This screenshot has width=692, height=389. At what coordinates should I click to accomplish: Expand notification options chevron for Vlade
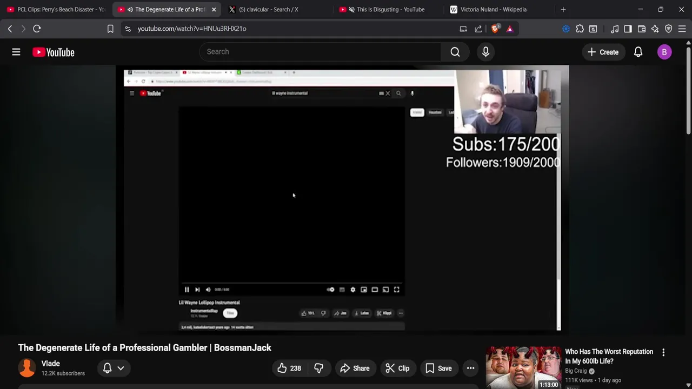pos(121,368)
